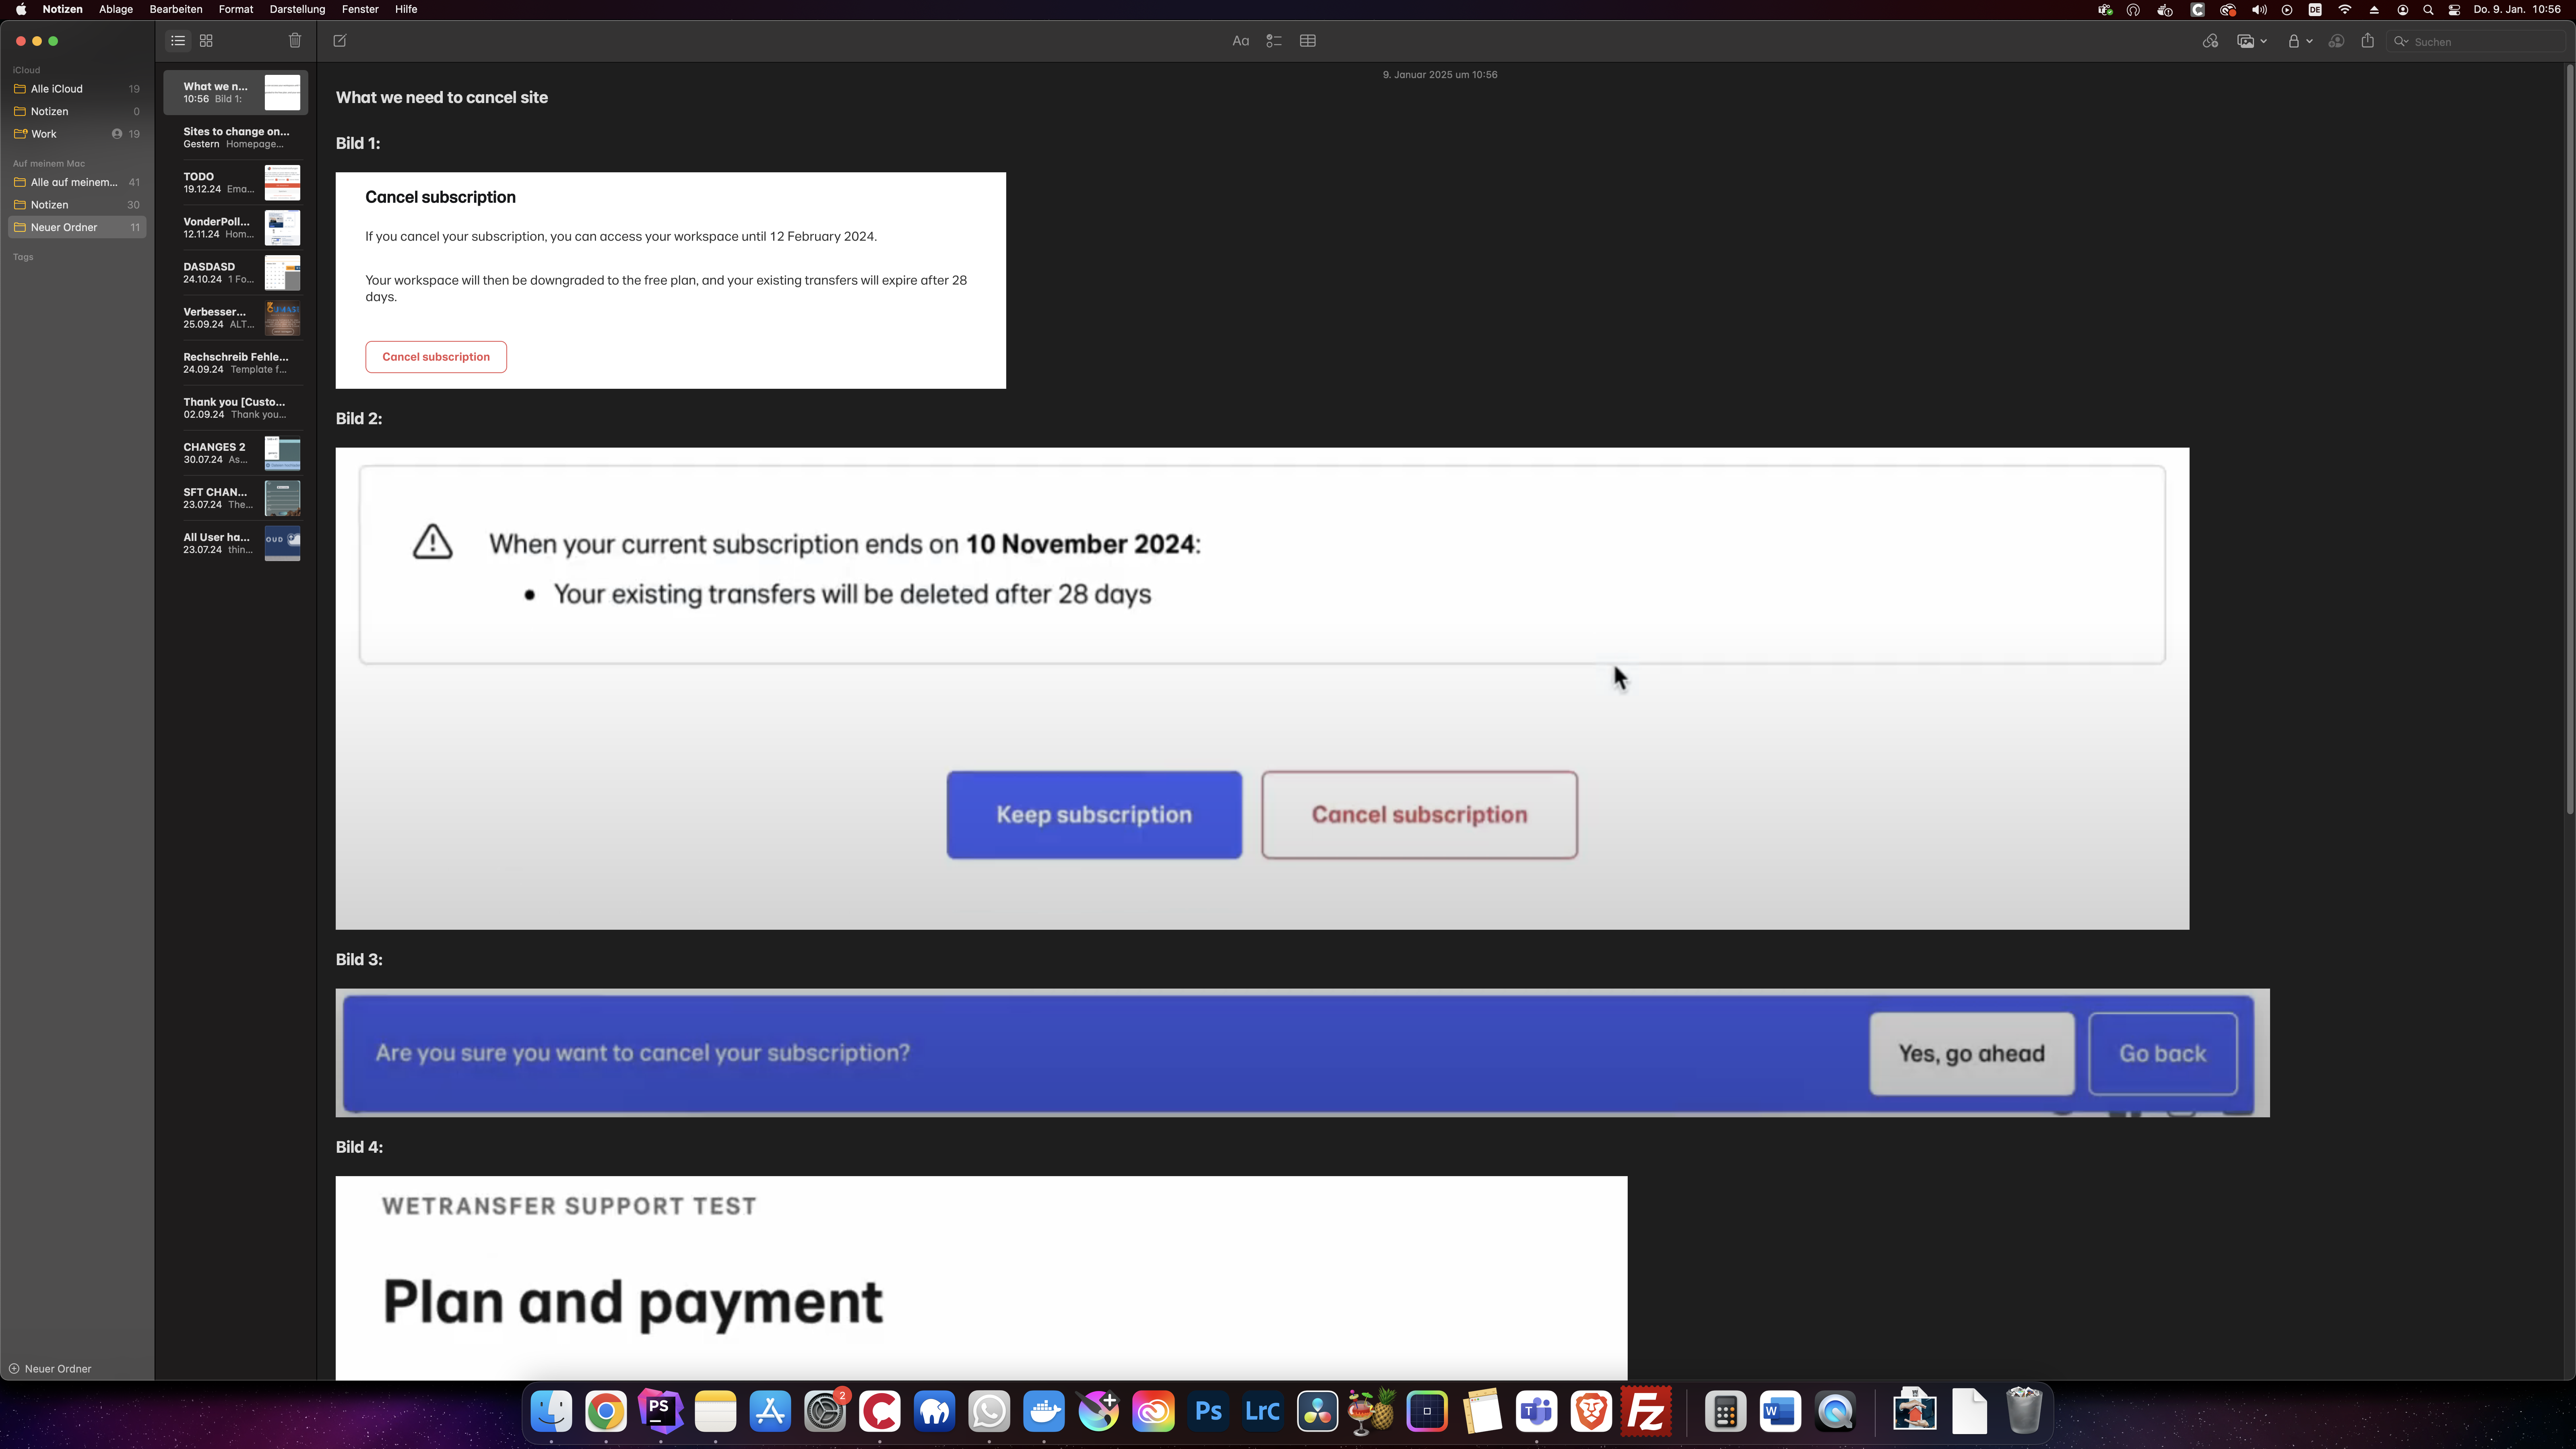Open the CHANGES 2 note
The image size is (2576, 1449).
(x=236, y=453)
